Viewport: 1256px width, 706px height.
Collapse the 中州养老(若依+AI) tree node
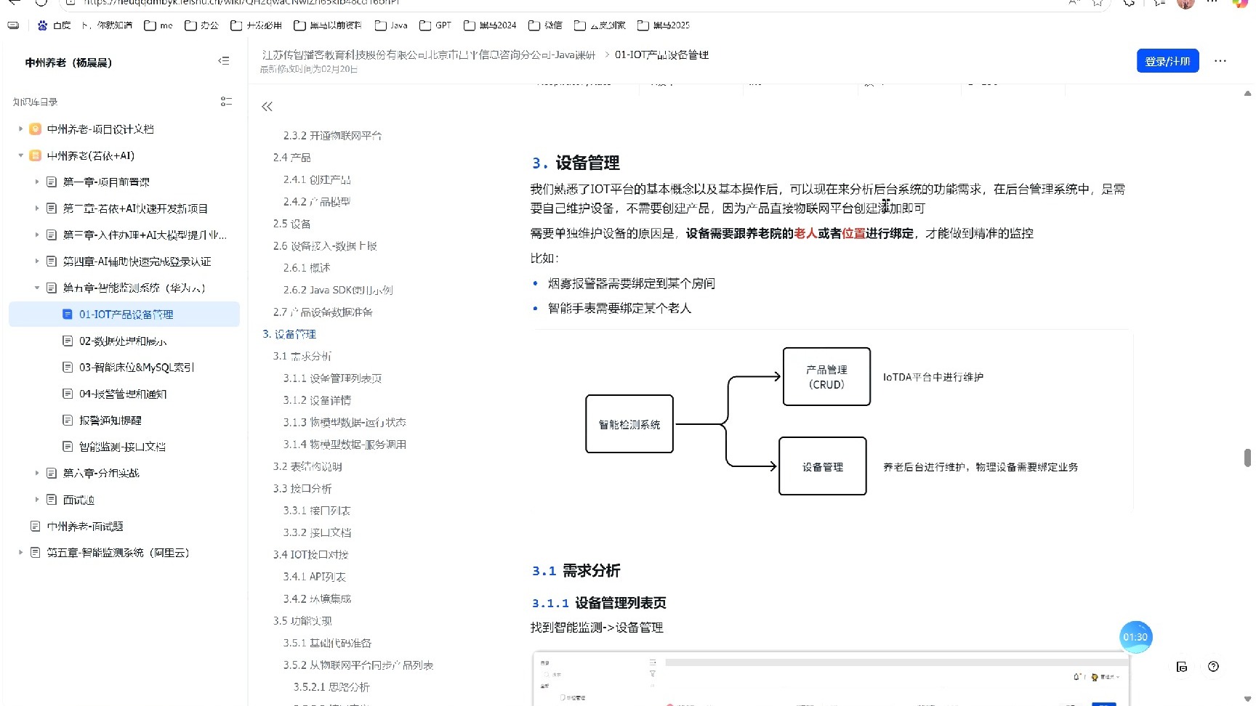[20, 155]
